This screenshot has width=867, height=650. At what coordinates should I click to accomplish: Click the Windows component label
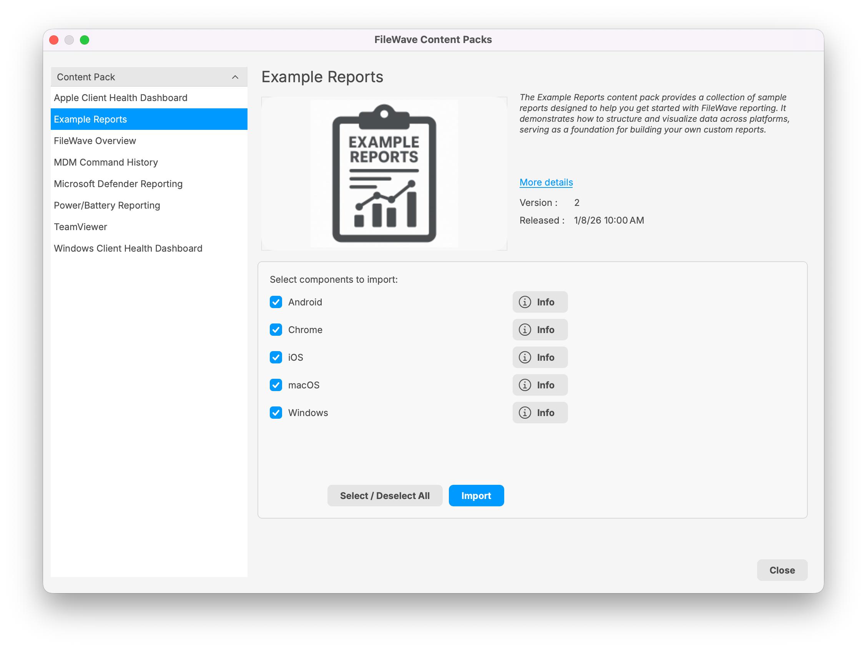308,413
